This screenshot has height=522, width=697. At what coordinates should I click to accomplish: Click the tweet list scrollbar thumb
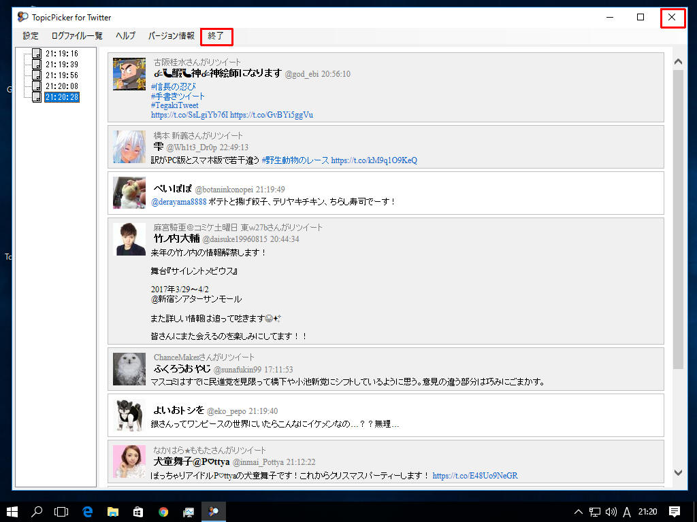tap(679, 220)
